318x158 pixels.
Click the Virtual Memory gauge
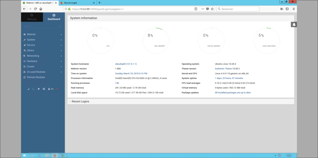point(211,41)
